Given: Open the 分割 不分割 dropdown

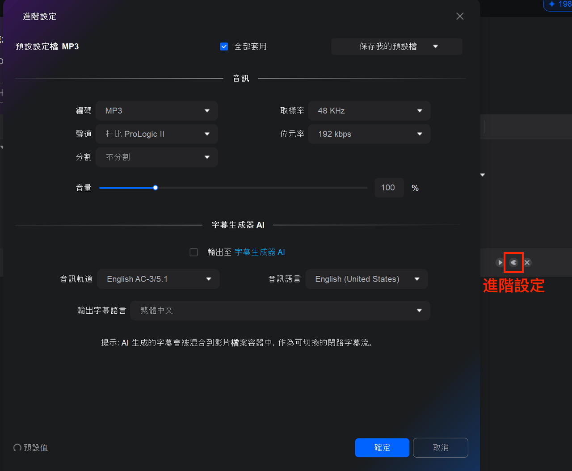Looking at the screenshot, I should (x=157, y=157).
